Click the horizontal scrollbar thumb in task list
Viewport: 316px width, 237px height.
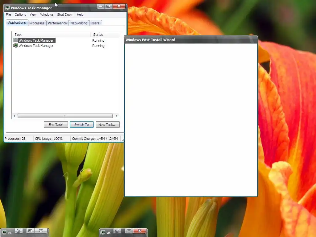[65, 116]
